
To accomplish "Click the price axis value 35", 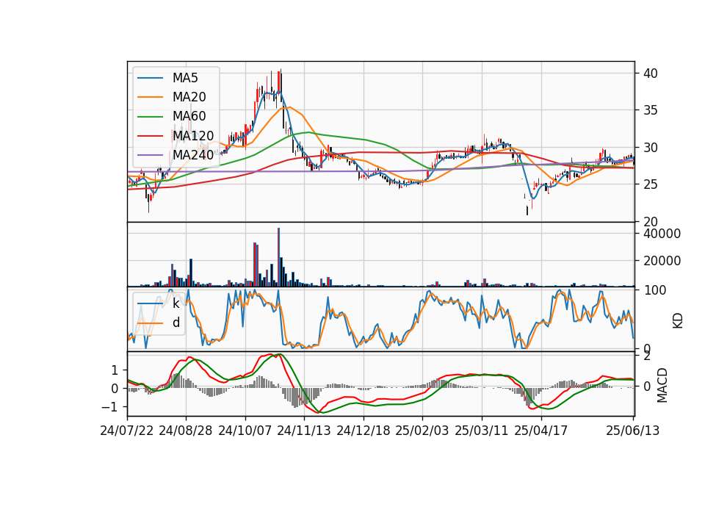I will (x=651, y=110).
